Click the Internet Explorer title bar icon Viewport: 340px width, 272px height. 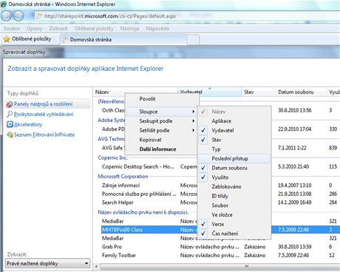point(4,4)
